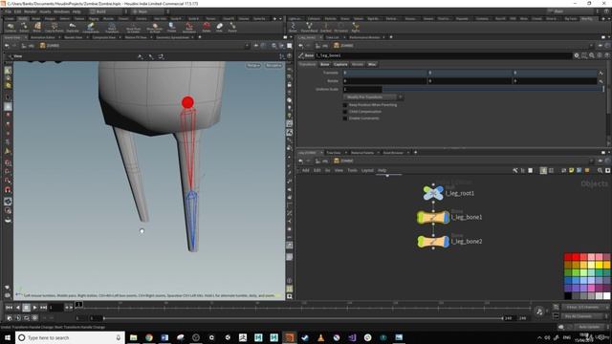Toggle Child Compensation checkbox
The height and width of the screenshot is (344, 612).
point(344,112)
